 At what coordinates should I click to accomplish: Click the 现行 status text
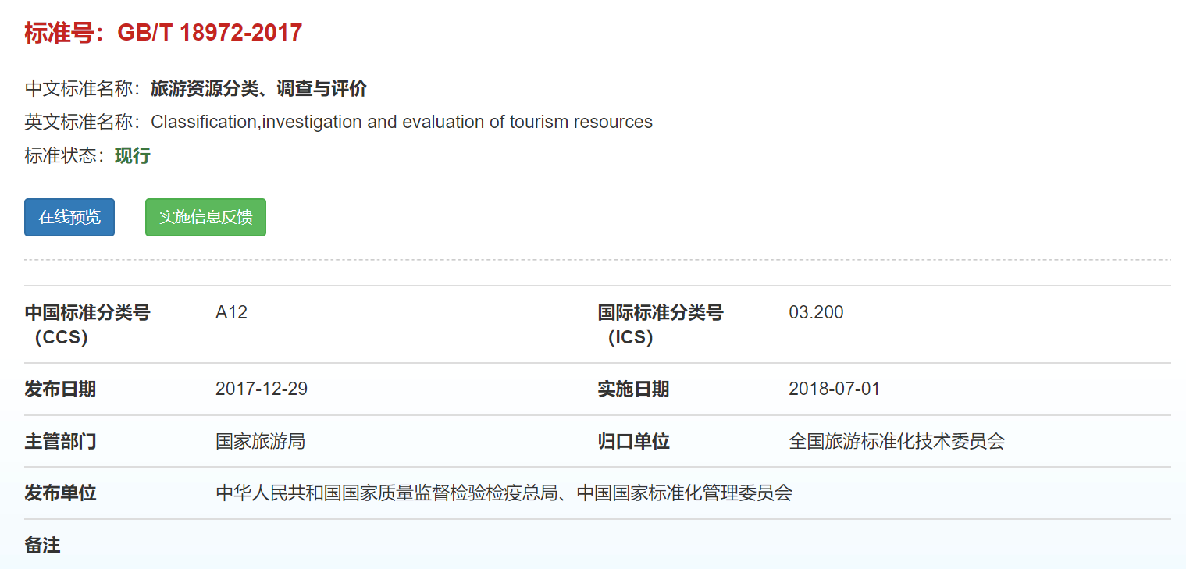click(x=133, y=156)
